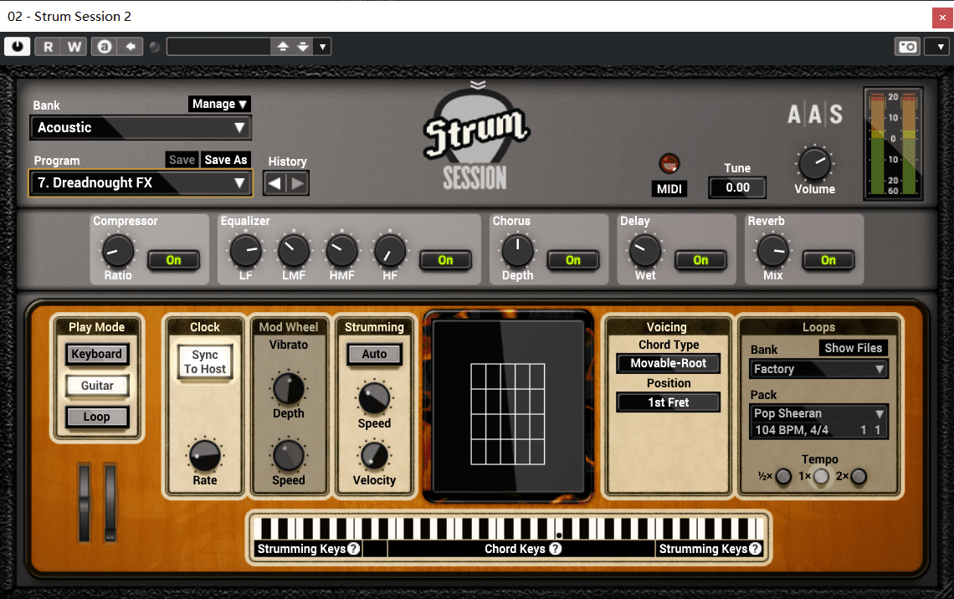Toggle the Compressor On switch
Image resolution: width=954 pixels, height=599 pixels.
pos(173,260)
